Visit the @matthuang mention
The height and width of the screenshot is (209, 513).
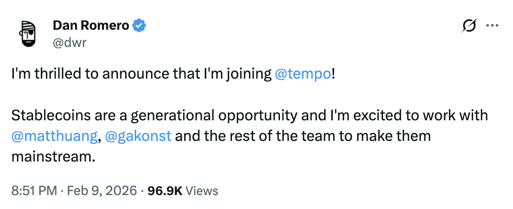point(54,136)
